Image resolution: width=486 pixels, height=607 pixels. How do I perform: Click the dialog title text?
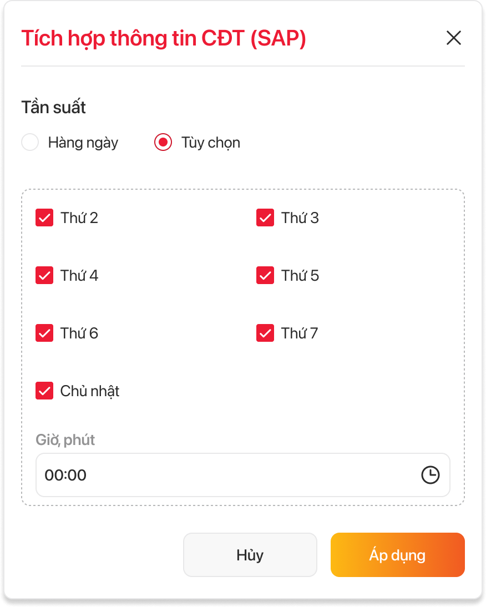tap(164, 38)
